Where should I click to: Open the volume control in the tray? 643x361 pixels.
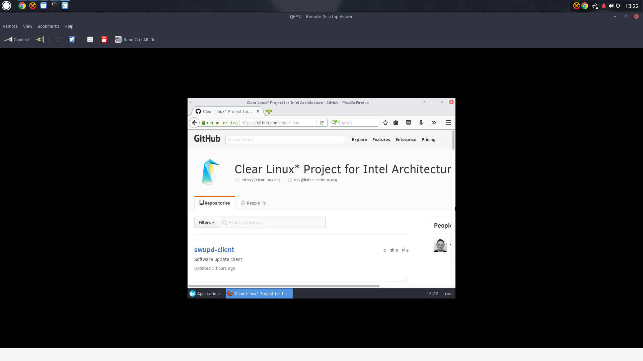coord(611,6)
